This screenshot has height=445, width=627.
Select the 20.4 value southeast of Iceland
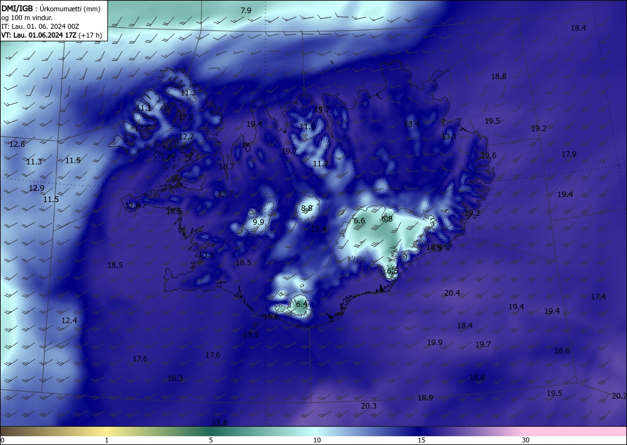point(452,293)
